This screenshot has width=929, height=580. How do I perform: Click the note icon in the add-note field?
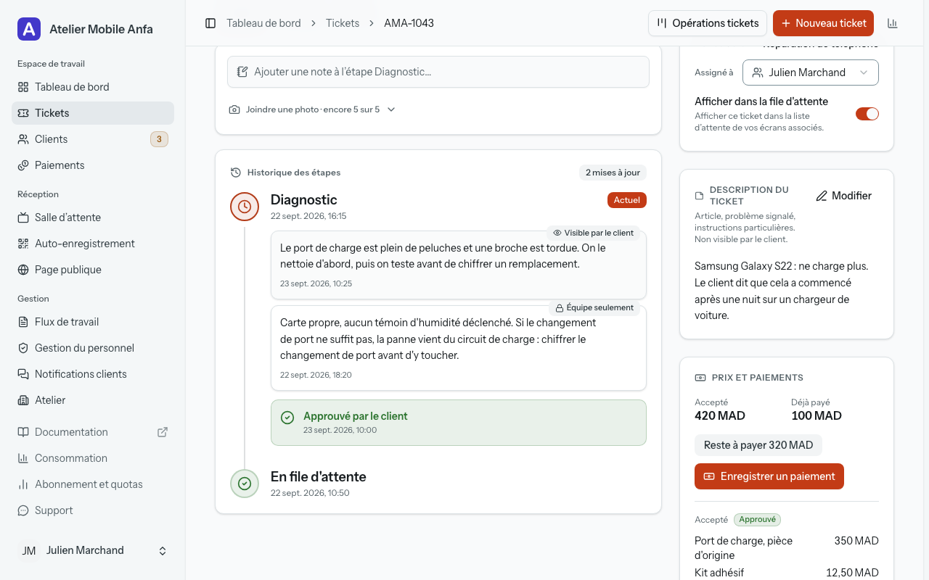242,72
